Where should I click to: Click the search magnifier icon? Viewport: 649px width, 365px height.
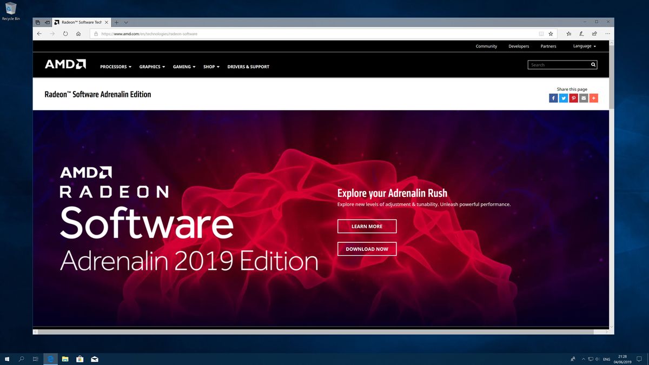coord(593,64)
